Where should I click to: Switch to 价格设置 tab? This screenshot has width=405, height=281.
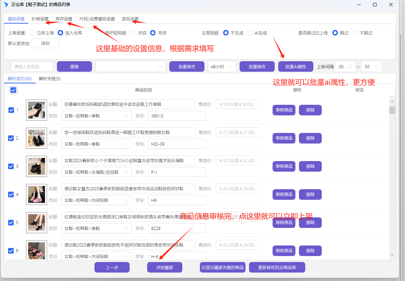pyautogui.click(x=40, y=19)
